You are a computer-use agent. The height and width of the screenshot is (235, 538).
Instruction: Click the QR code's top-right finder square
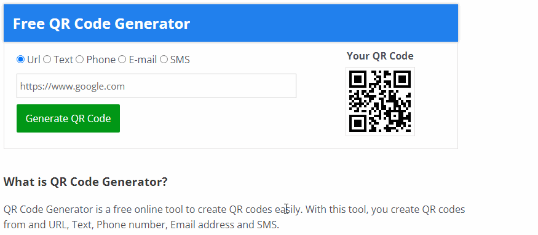tap(402, 79)
